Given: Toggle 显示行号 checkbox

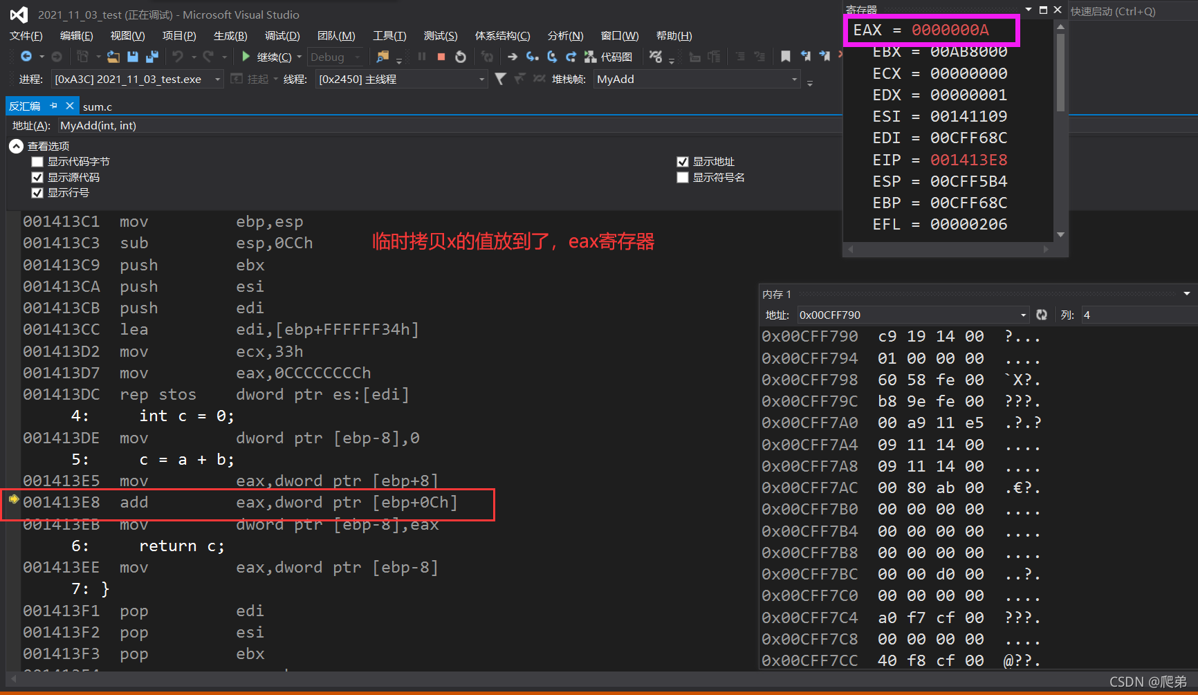Looking at the screenshot, I should click(x=37, y=193).
